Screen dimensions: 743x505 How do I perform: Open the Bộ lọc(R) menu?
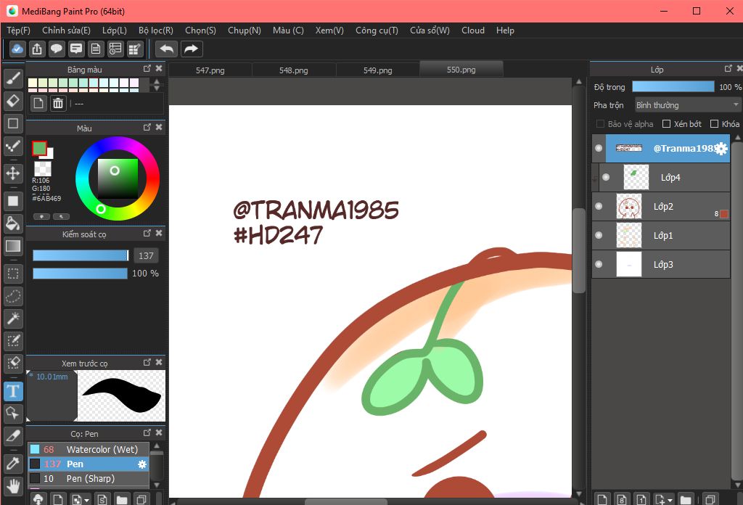(156, 30)
